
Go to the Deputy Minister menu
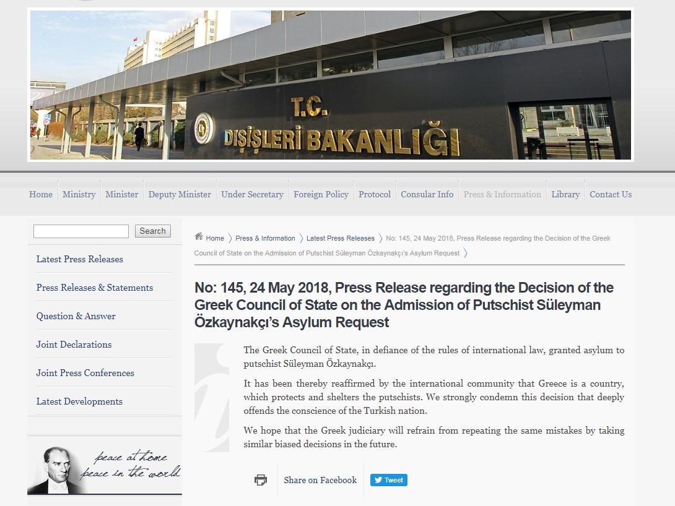pos(180,194)
